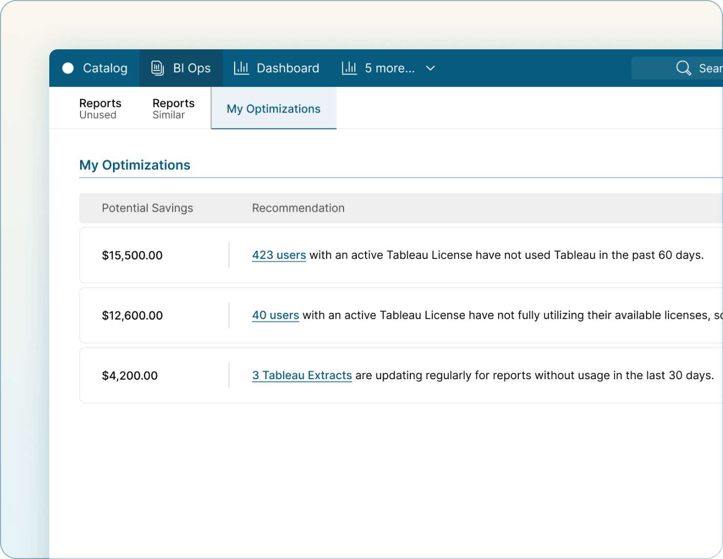Expand the '5 more...' chevron dropdown
The height and width of the screenshot is (559, 723).
tap(430, 68)
